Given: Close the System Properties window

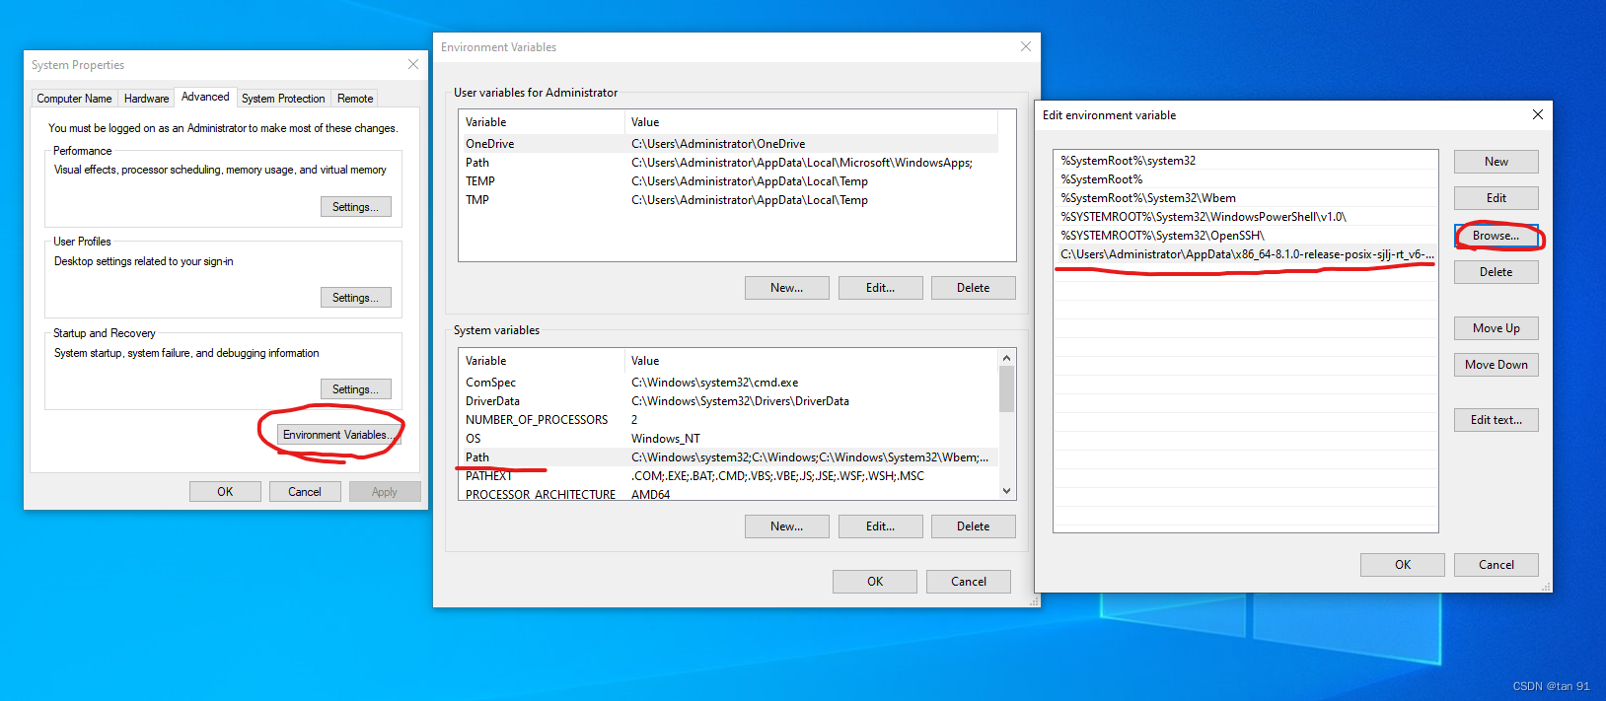Looking at the screenshot, I should (x=413, y=65).
